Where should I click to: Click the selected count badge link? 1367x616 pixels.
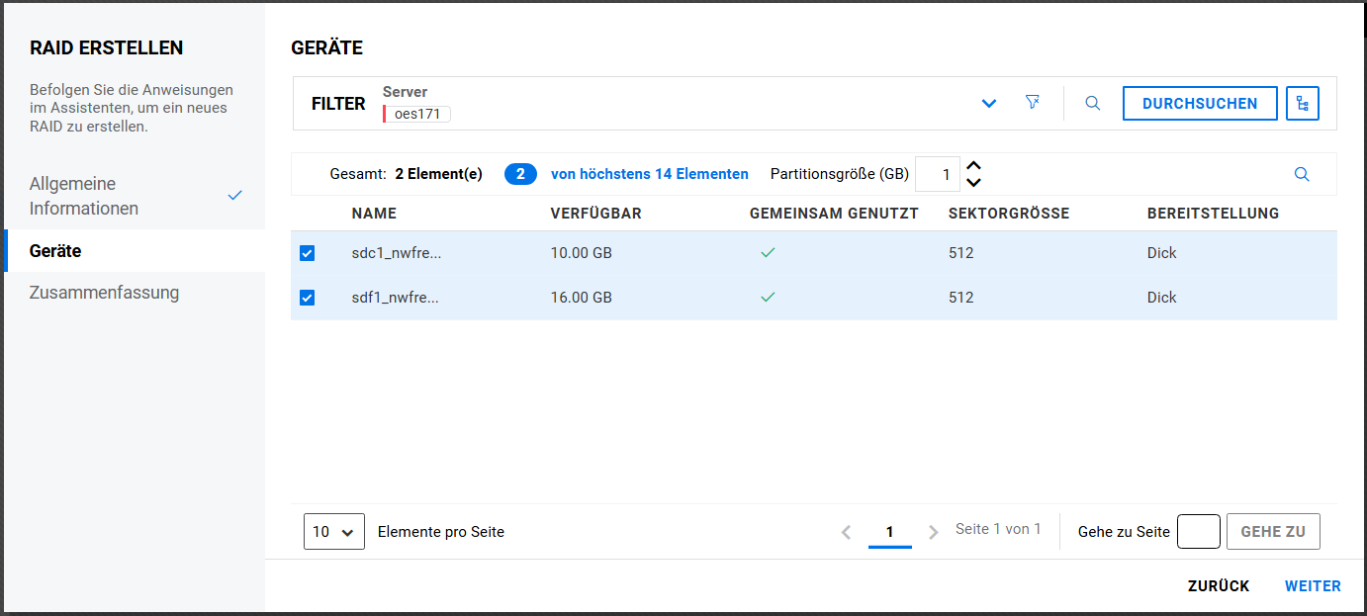point(520,174)
